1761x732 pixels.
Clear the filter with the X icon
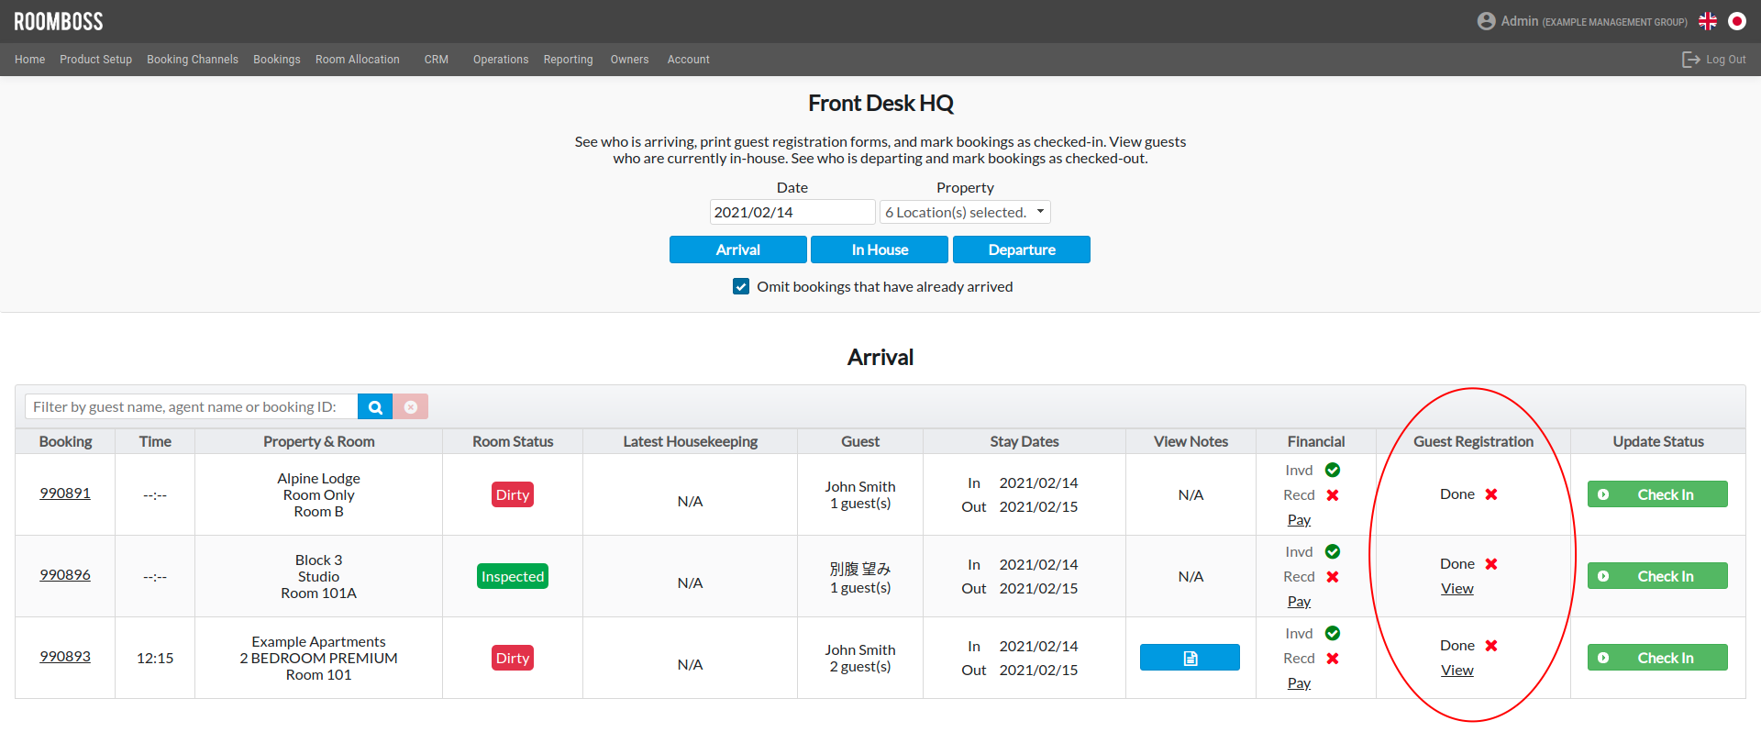[x=411, y=407]
